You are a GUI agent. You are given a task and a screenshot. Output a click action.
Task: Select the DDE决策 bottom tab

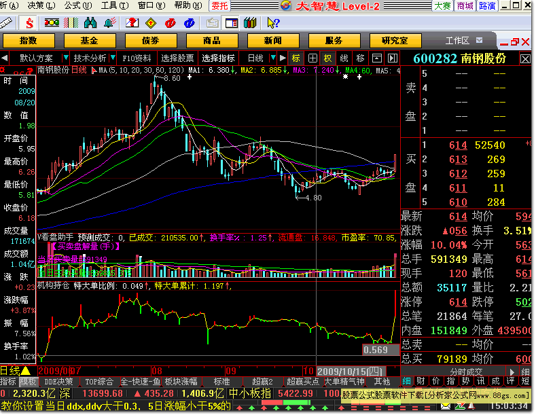click(58, 382)
